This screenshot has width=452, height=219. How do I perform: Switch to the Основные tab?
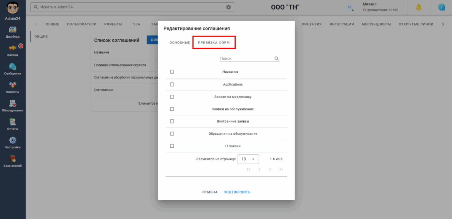(x=179, y=42)
